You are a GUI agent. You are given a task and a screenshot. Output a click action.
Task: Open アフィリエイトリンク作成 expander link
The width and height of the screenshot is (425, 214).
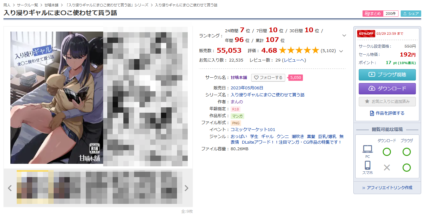(387, 187)
